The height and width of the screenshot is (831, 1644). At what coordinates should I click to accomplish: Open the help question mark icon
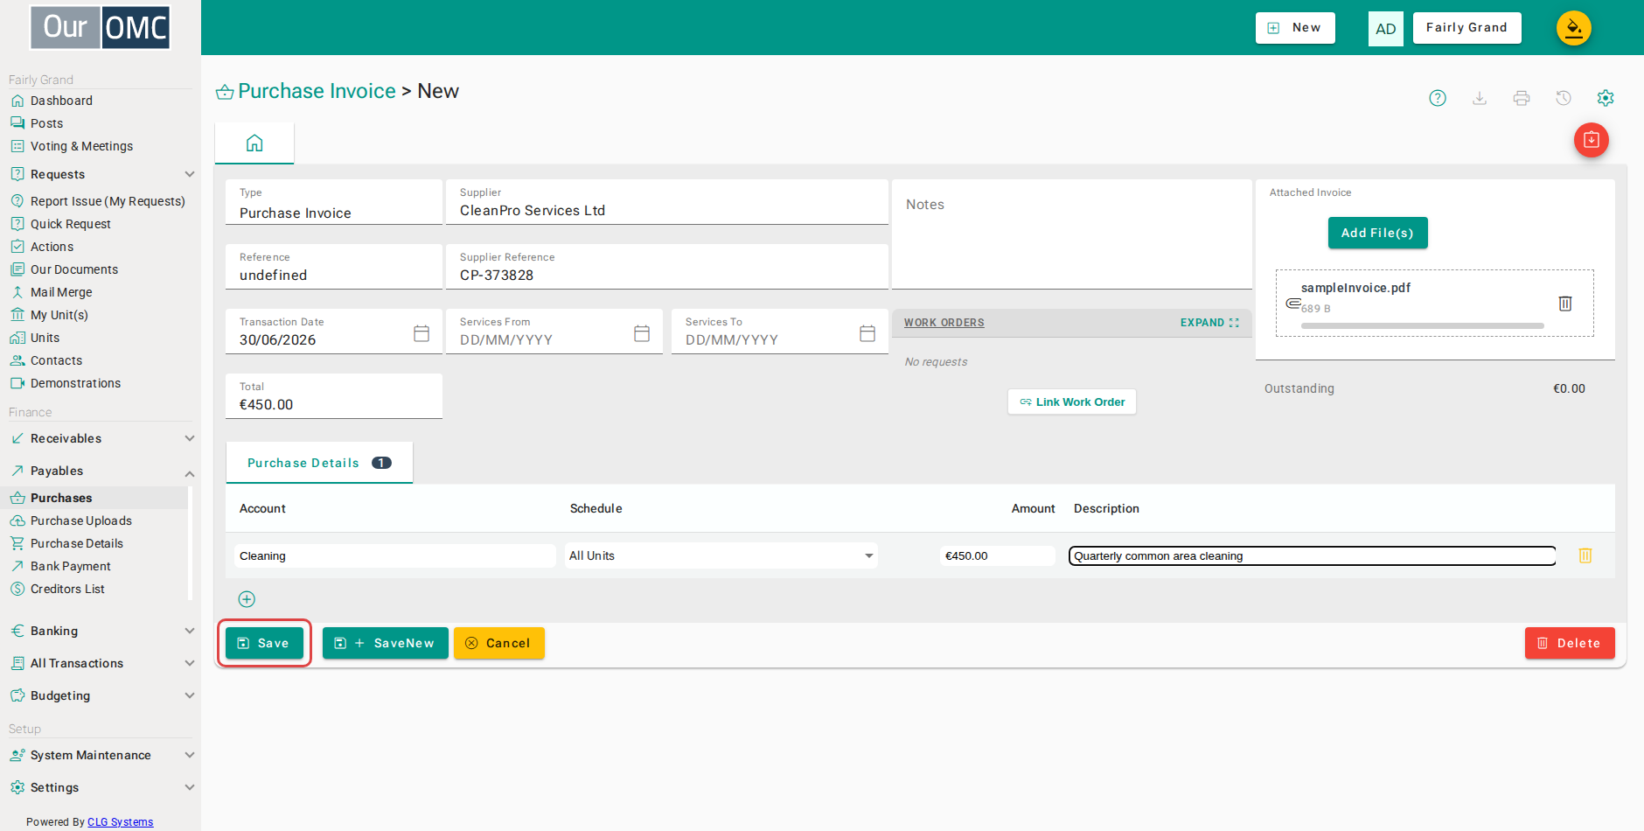1438,98
